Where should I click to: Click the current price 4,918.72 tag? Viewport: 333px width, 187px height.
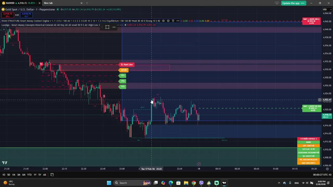pos(327,116)
